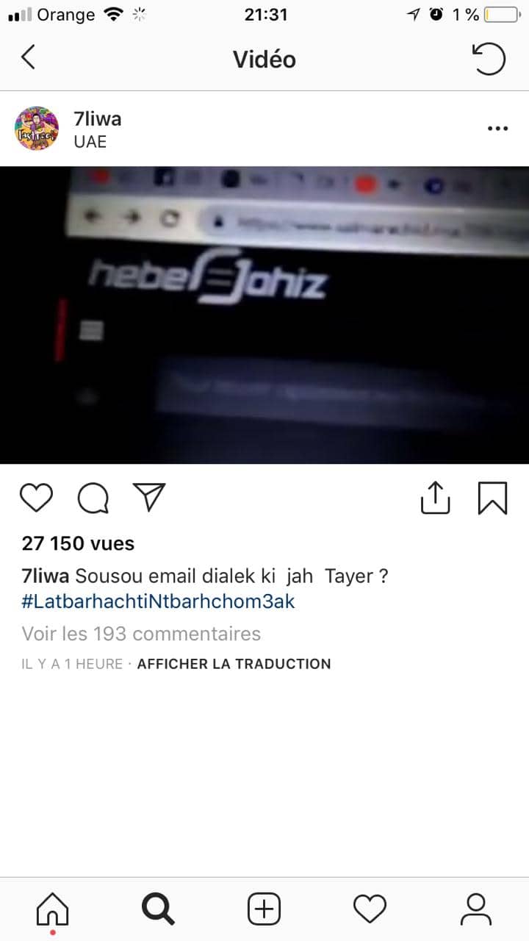Tap AFFICHER LA TRADUCTION to translate the caption

[x=234, y=664]
